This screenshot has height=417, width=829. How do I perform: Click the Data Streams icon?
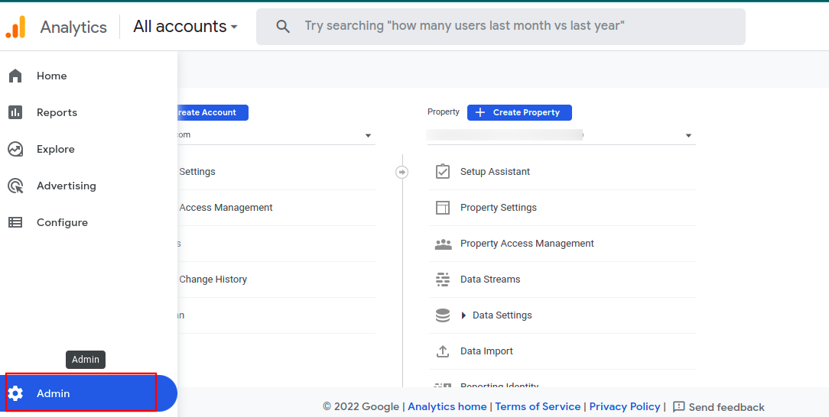pos(443,280)
